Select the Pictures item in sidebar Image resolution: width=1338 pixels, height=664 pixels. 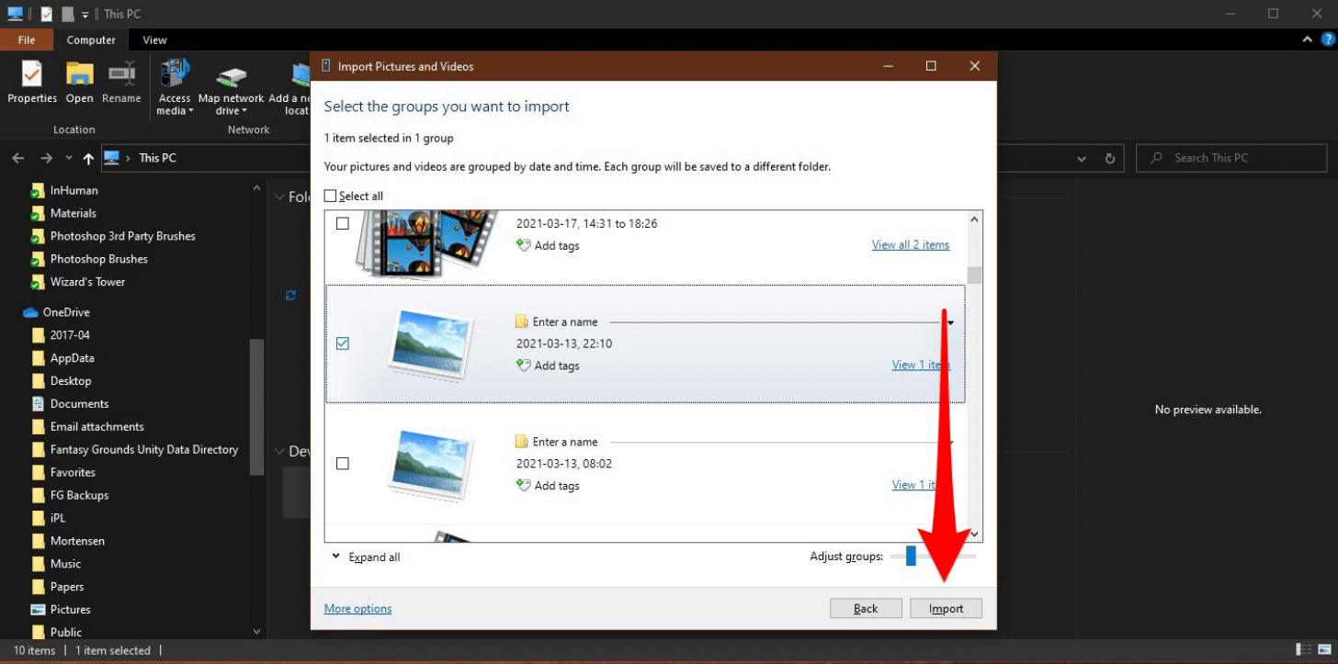point(70,610)
